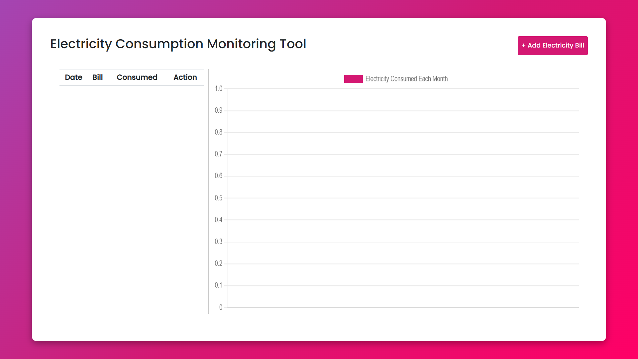Image resolution: width=638 pixels, height=359 pixels.
Task: Click the 0.6 y-axis label
Action: (x=218, y=176)
